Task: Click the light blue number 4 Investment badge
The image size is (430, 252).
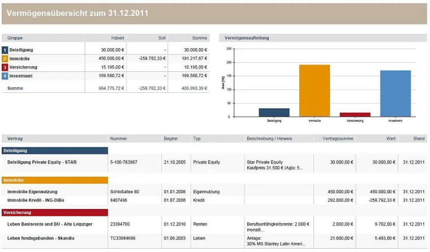Action: [x=5, y=75]
